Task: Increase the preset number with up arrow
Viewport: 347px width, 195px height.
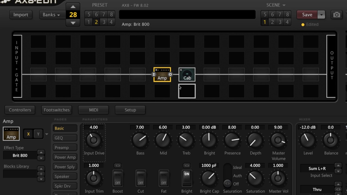Action: (73, 6)
